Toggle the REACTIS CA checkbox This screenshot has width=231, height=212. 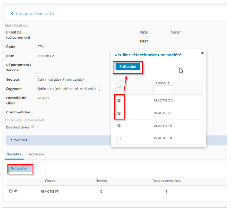coord(119,101)
